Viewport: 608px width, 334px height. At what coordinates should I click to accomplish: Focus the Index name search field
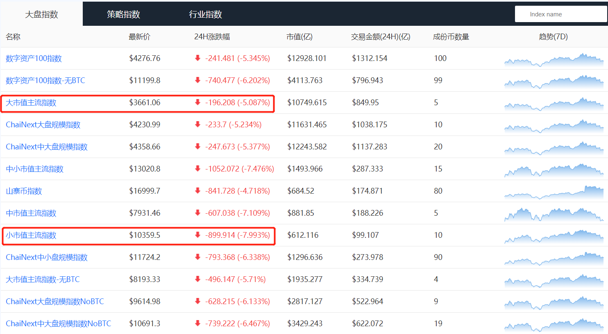[x=560, y=14]
